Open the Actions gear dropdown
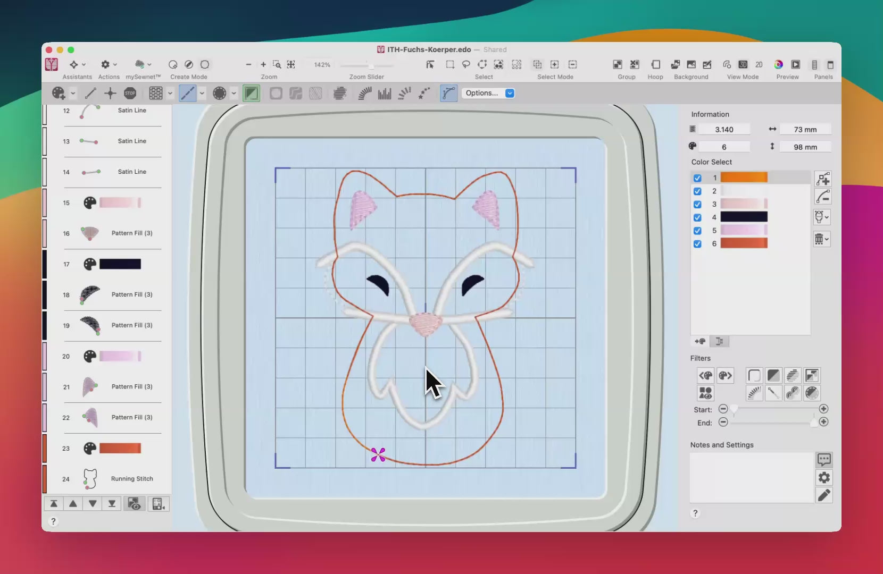Screen dimensions: 883x574 (x=109, y=65)
